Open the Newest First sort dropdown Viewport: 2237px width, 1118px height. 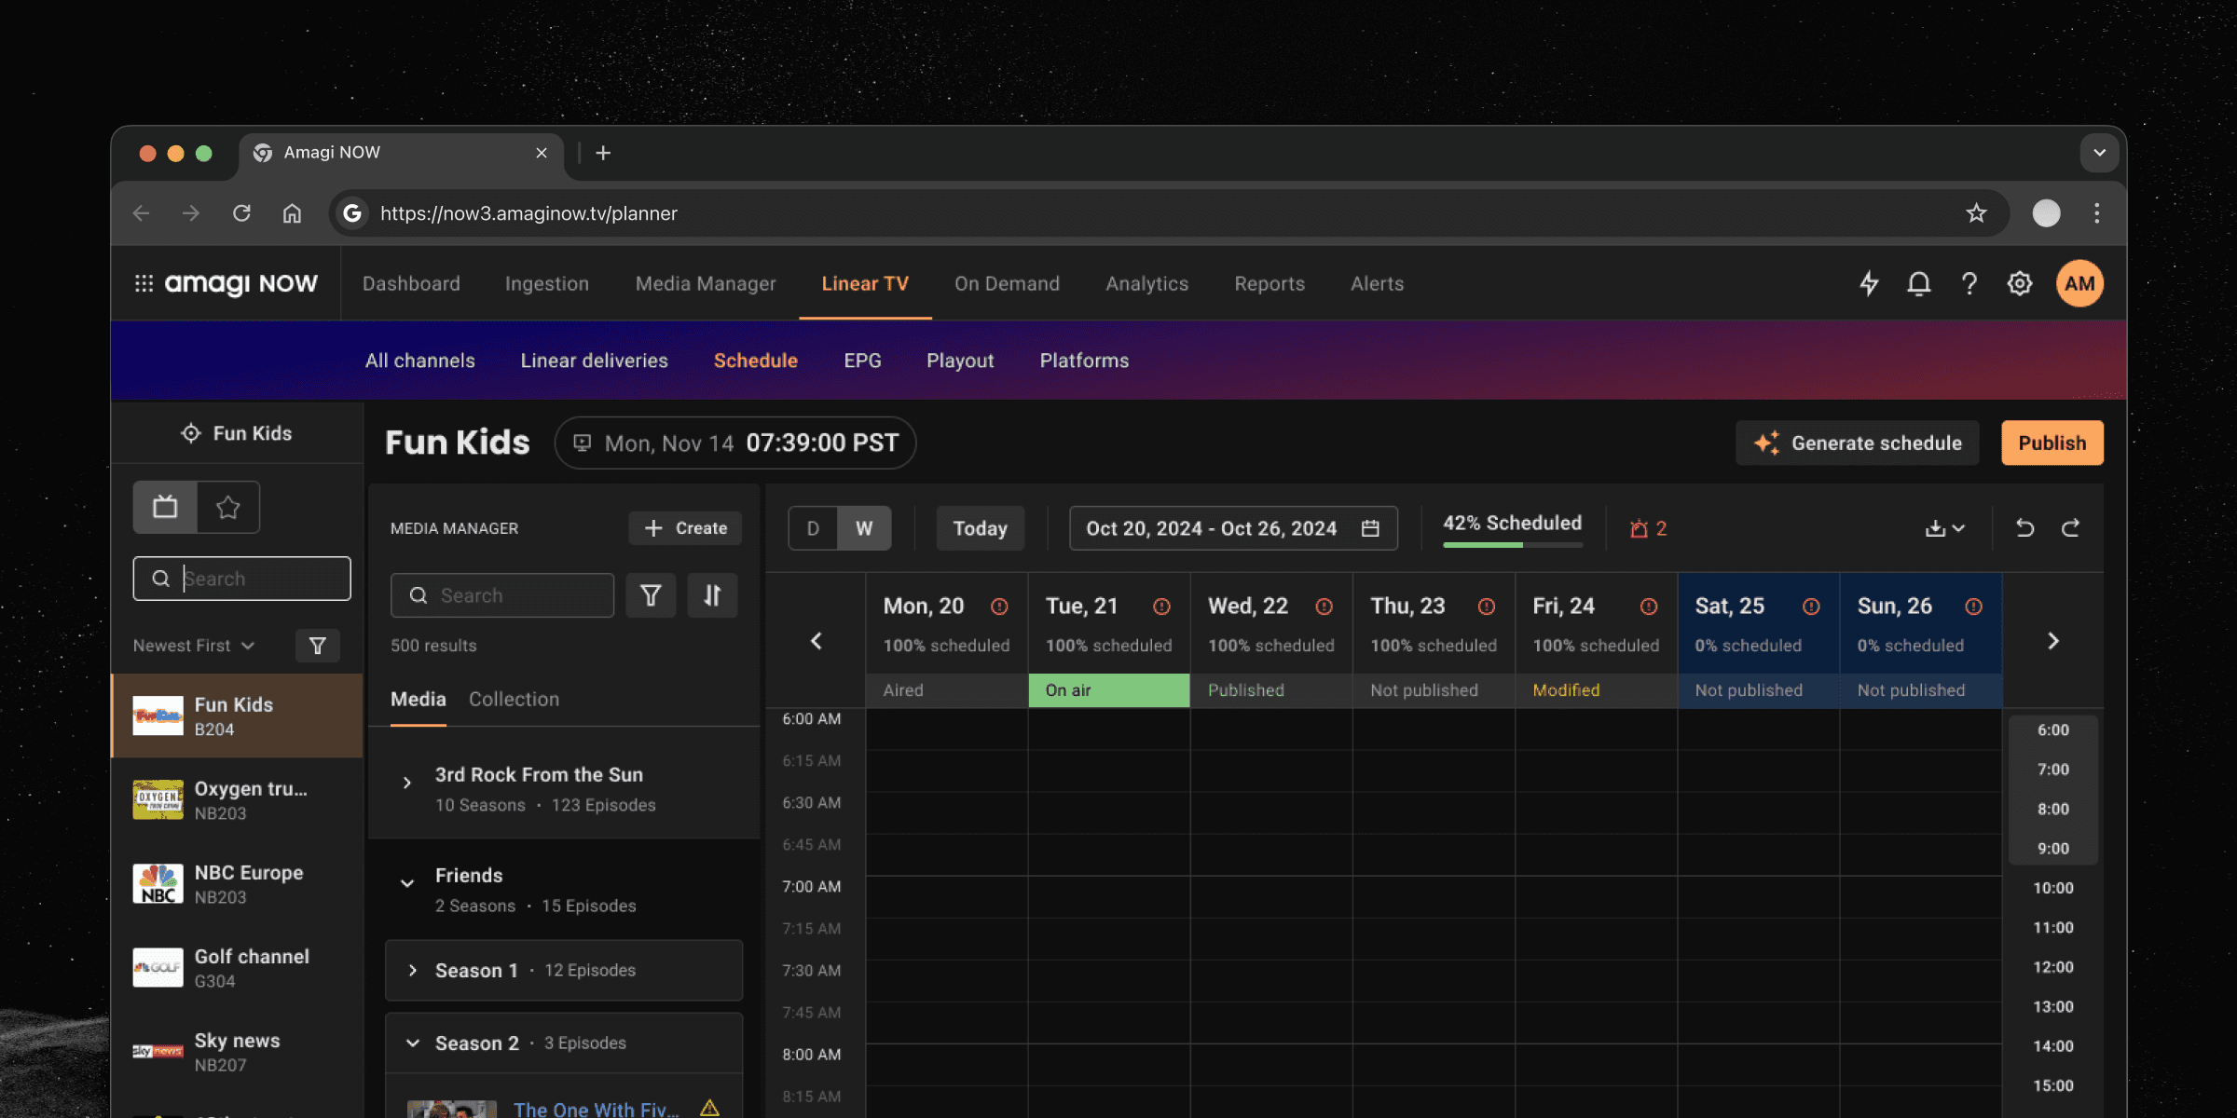[194, 646]
